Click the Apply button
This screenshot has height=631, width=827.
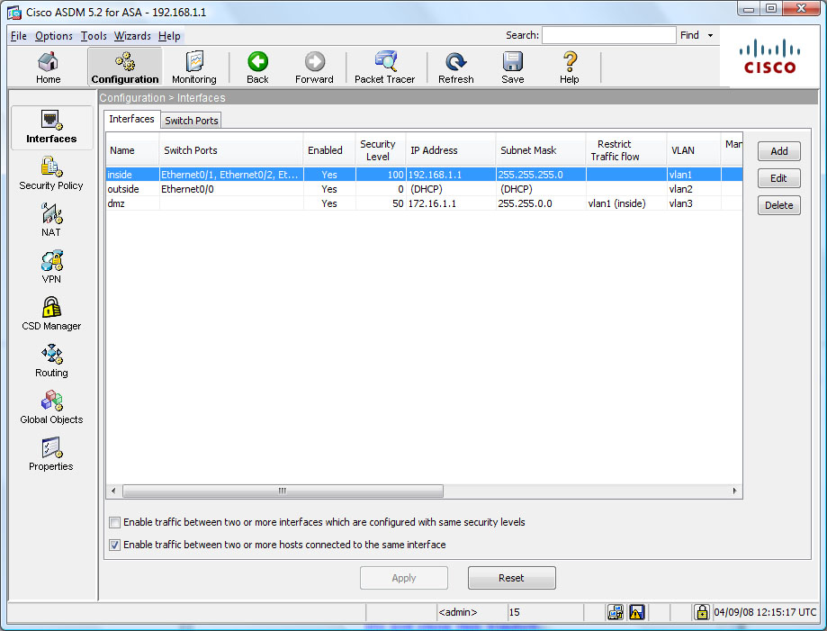coord(404,578)
